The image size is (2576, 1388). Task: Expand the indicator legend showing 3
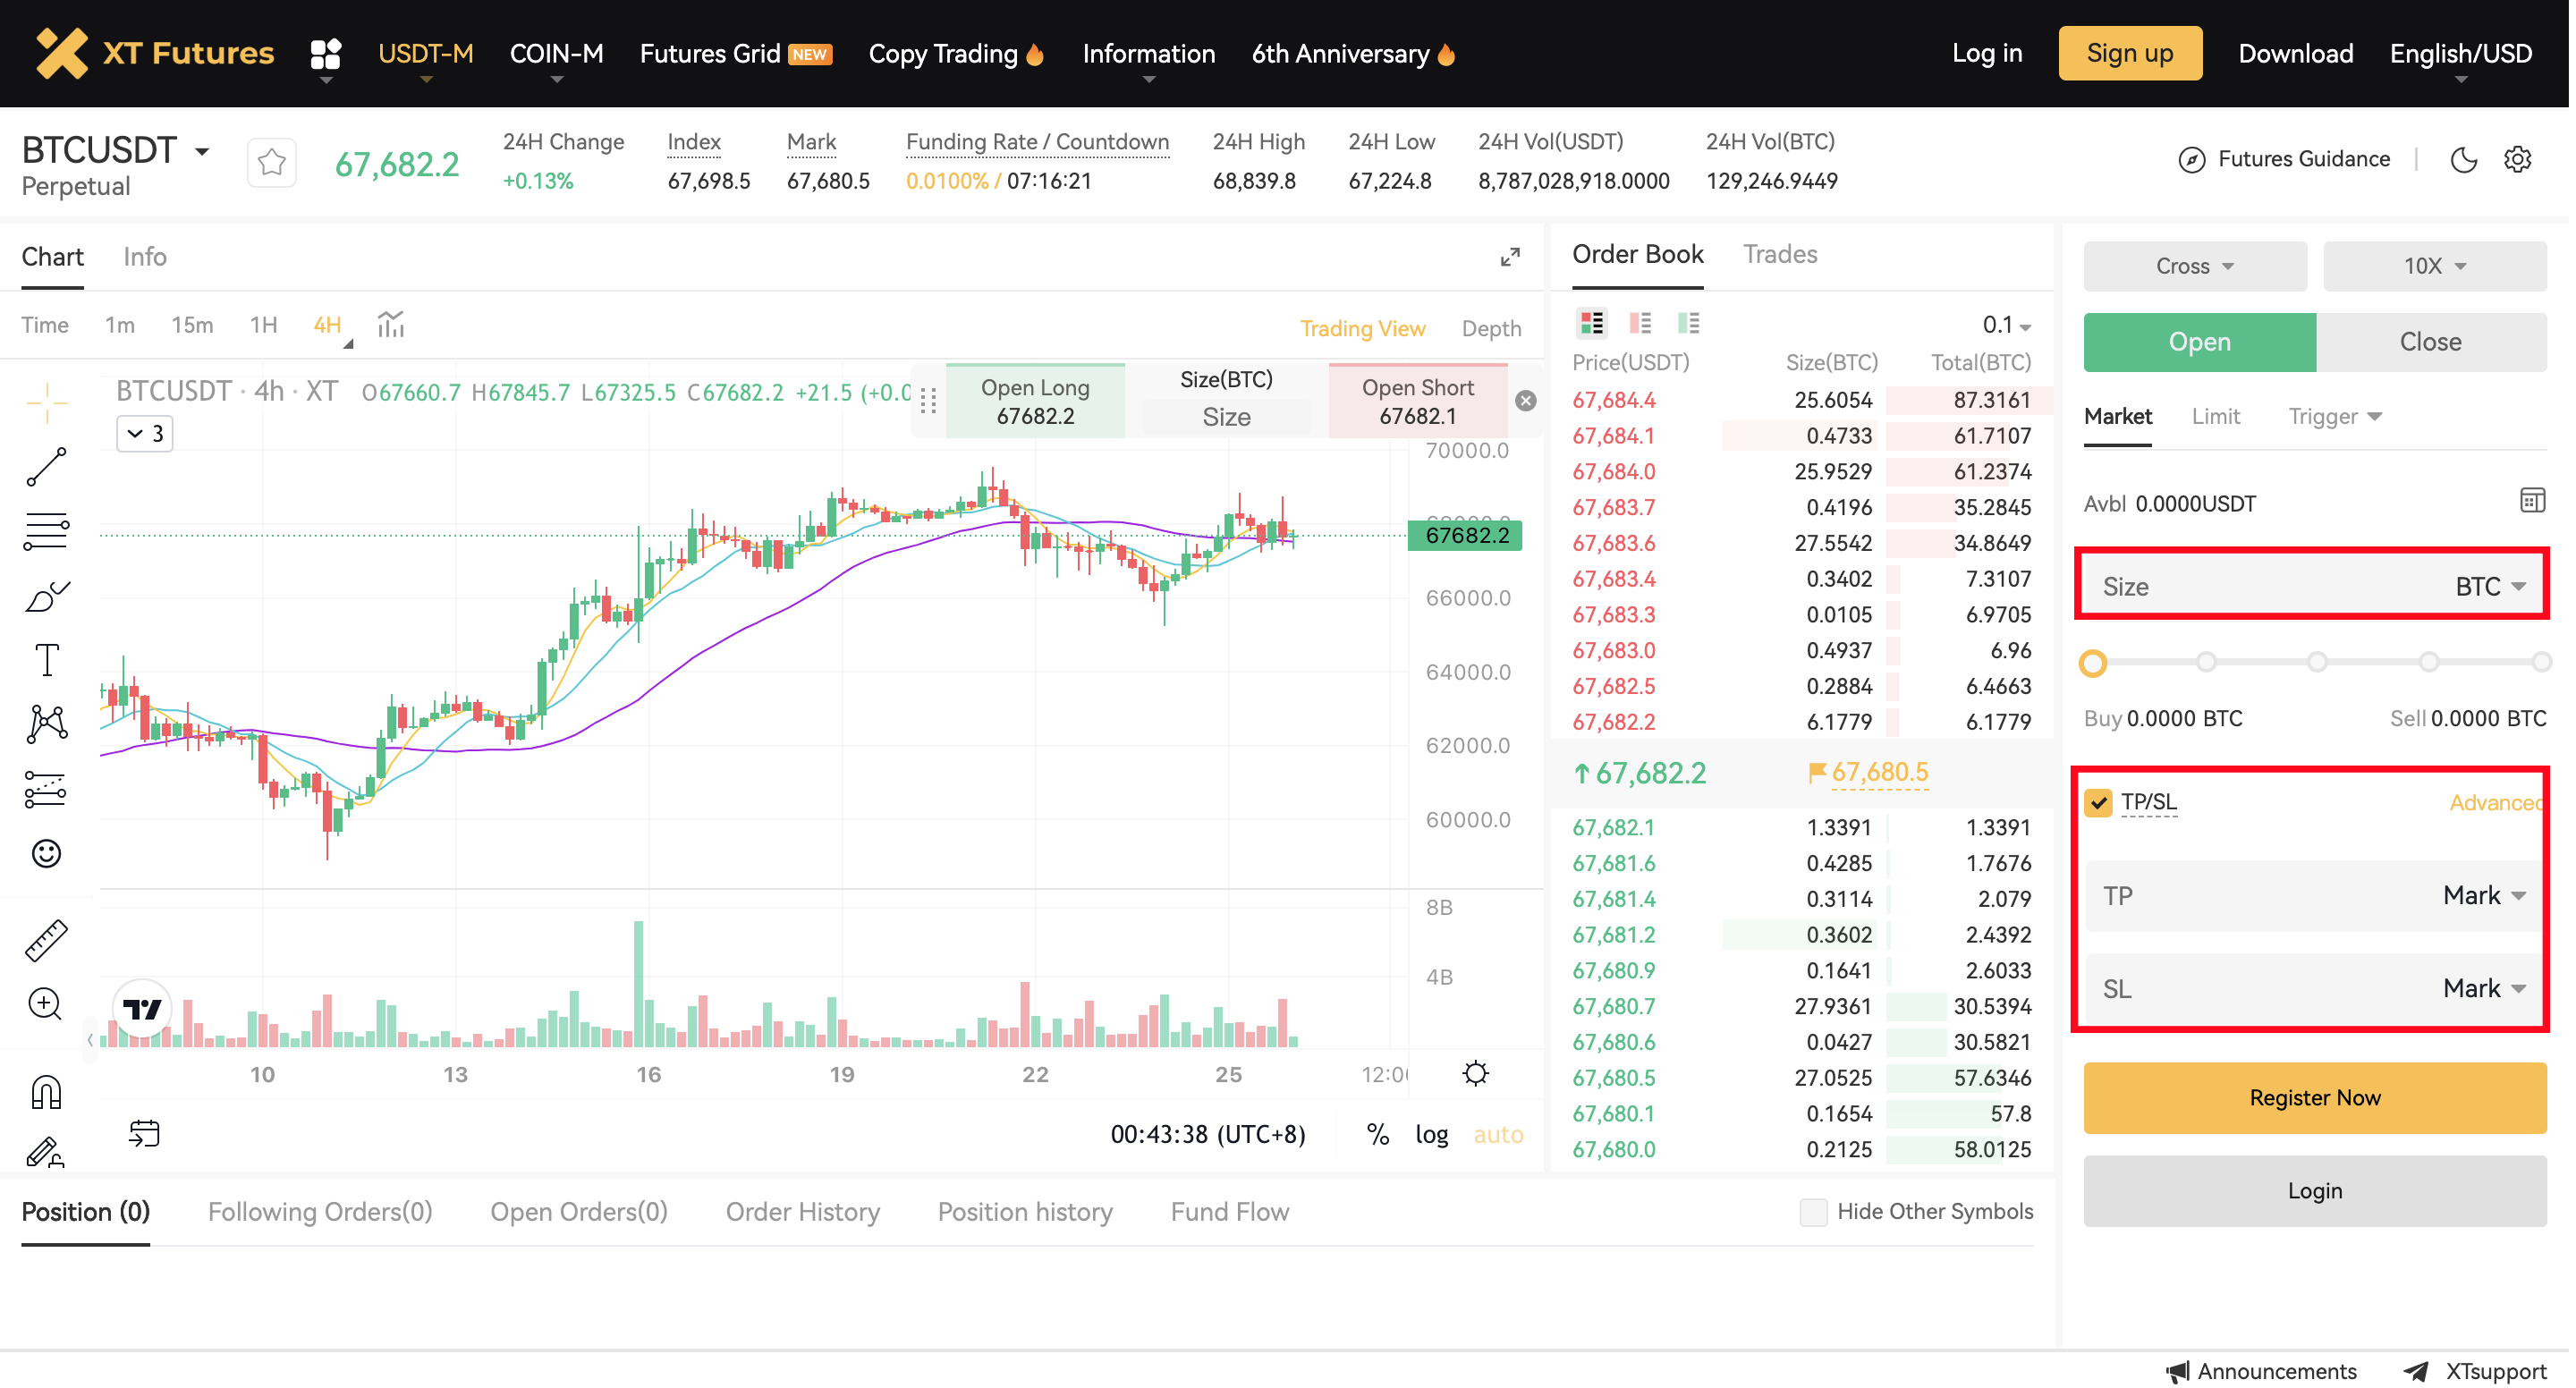click(146, 435)
